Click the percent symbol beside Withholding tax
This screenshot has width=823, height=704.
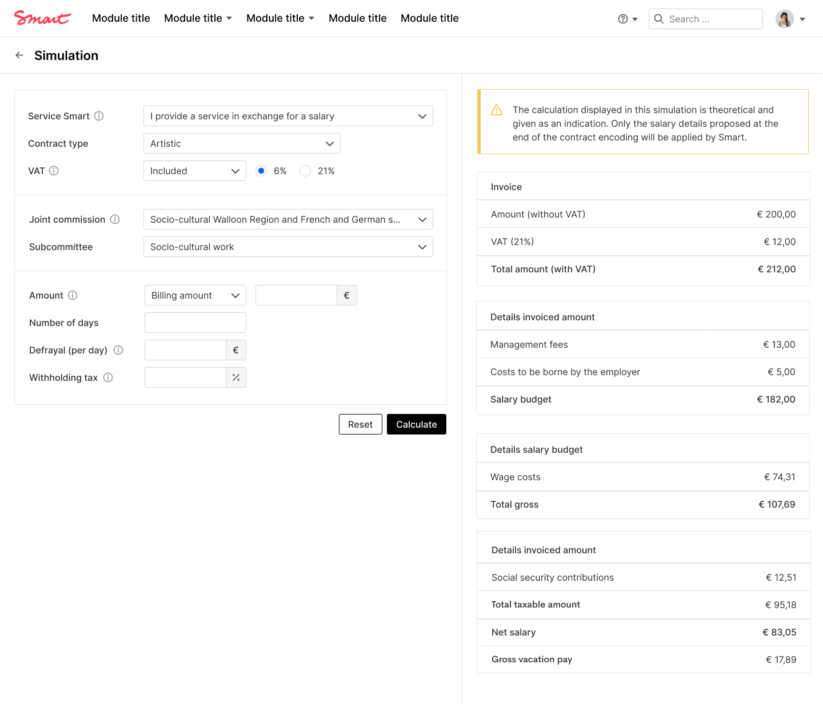tap(235, 377)
